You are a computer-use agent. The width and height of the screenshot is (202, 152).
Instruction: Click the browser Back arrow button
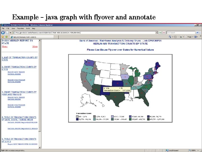[3, 33]
